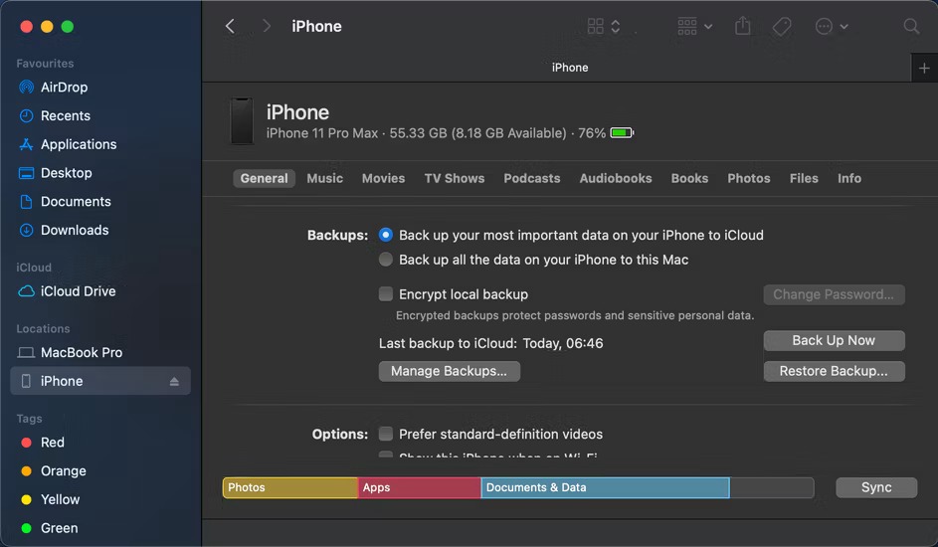This screenshot has width=938, height=547.
Task: Switch to the Podcasts tab
Action: [x=531, y=179]
